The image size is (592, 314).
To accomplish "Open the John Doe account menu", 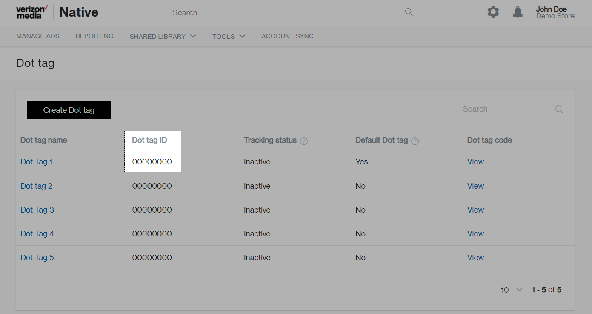I will 555,12.
